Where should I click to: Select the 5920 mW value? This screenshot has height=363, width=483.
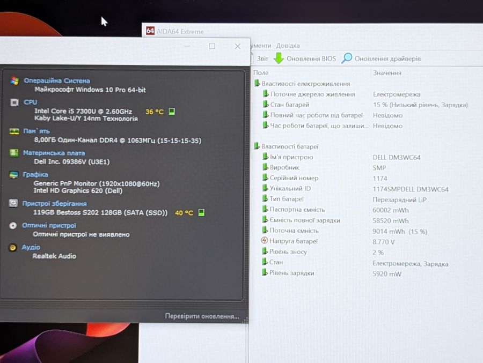pos(387,273)
